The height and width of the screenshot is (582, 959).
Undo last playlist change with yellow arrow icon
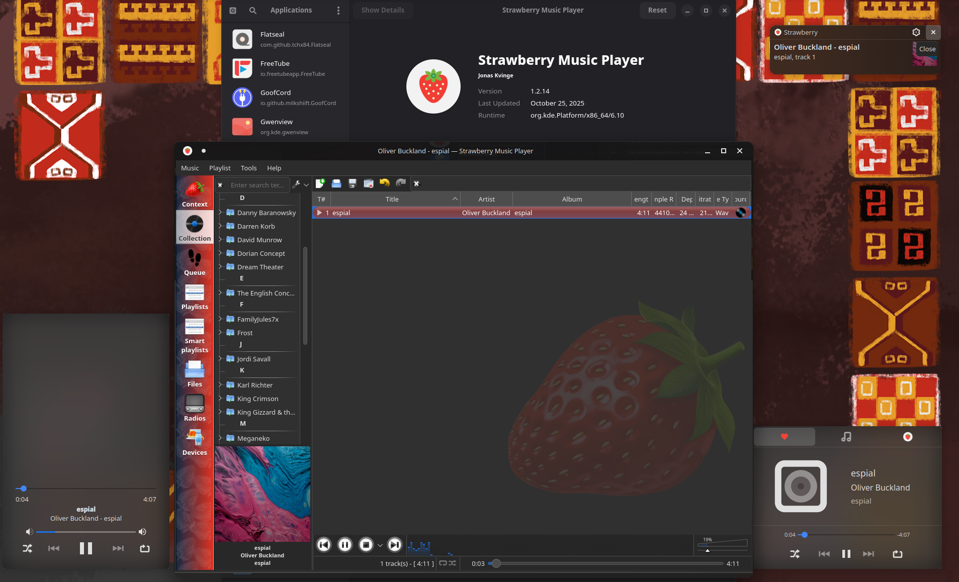tap(385, 183)
